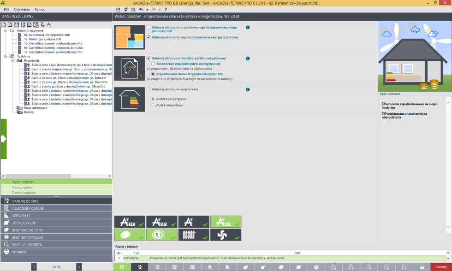This screenshot has width=452, height=271.
Task: Click the coin icon in the bottom strip
Action: pos(316,267)
